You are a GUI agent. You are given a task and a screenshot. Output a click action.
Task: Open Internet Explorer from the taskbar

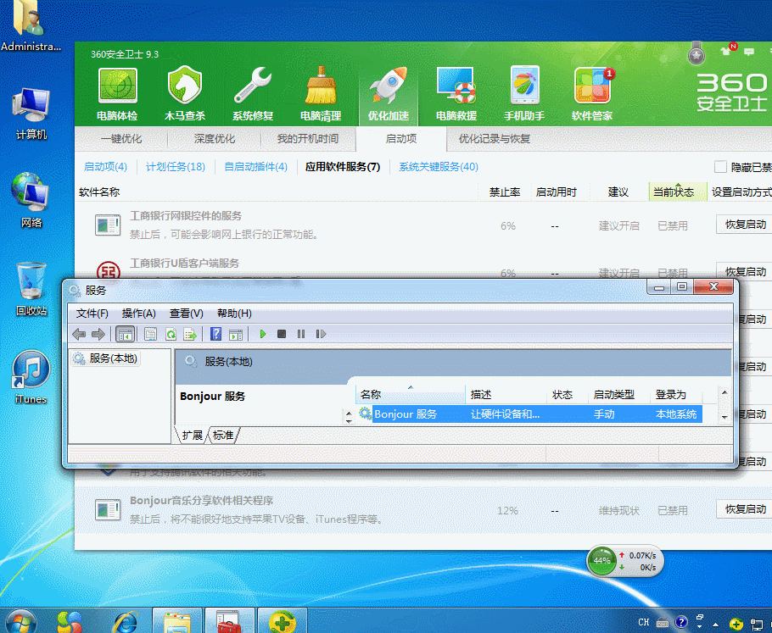[x=125, y=623]
